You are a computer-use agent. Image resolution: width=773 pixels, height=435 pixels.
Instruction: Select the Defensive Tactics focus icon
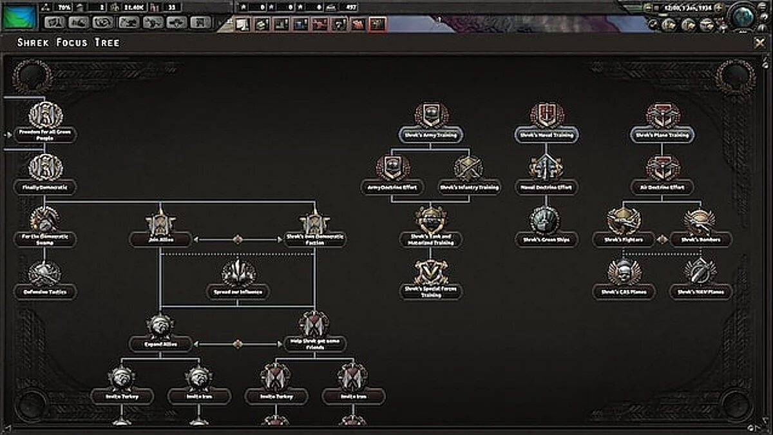[45, 273]
